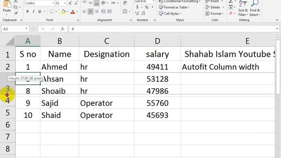Open the Clipboard pane launcher

21,20
